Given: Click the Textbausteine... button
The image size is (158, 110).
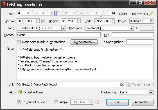Looking at the screenshot, I should point(84,42).
